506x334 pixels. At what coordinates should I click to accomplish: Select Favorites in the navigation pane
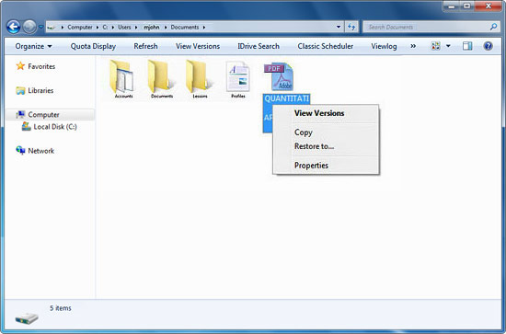click(x=36, y=66)
